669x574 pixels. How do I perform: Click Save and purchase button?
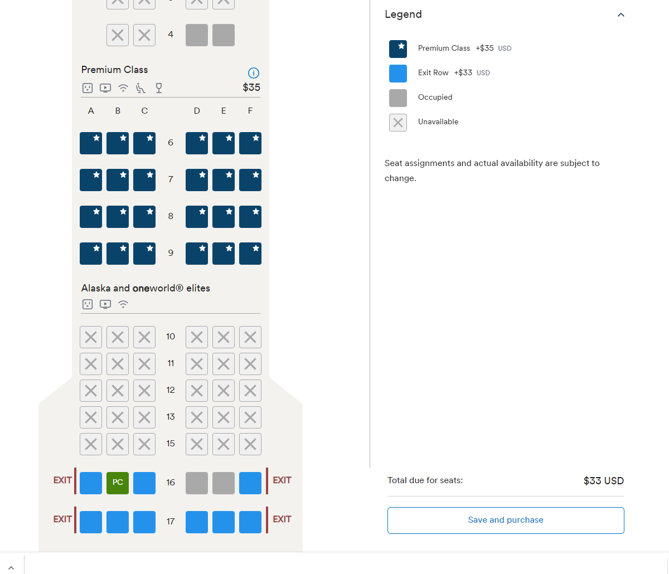(x=506, y=520)
